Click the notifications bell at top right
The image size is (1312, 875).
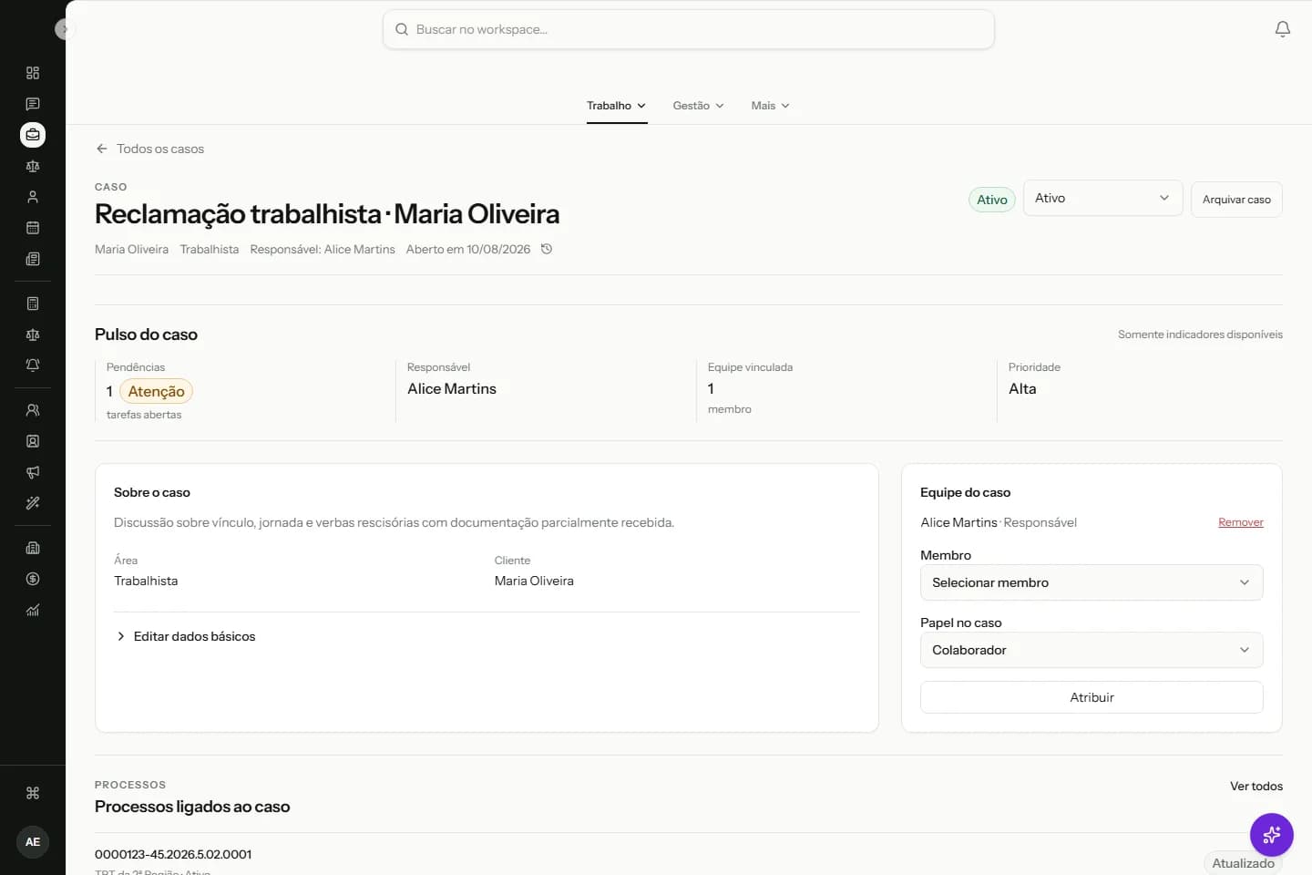[x=1283, y=29]
